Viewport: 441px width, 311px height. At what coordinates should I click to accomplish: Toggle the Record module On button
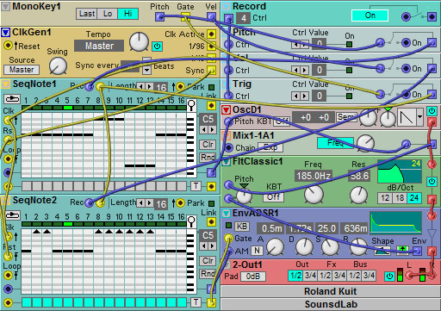tap(370, 16)
